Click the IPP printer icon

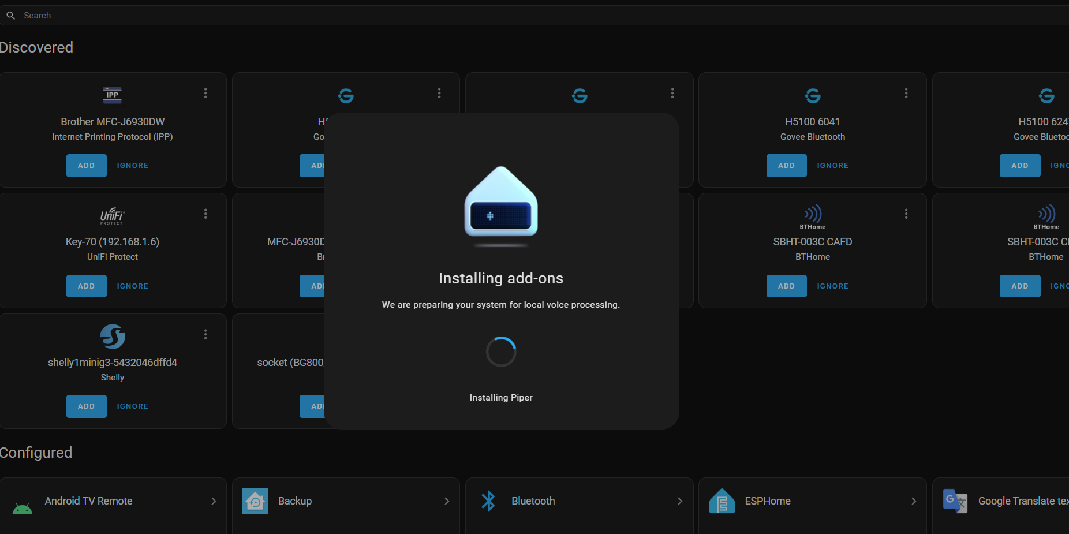pos(113,95)
